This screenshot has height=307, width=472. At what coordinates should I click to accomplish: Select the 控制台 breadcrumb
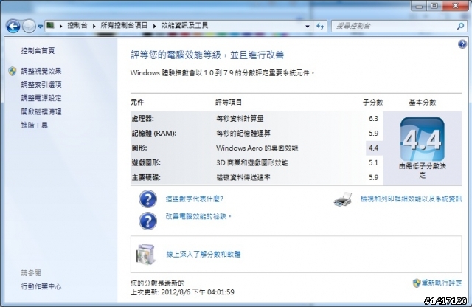point(77,25)
